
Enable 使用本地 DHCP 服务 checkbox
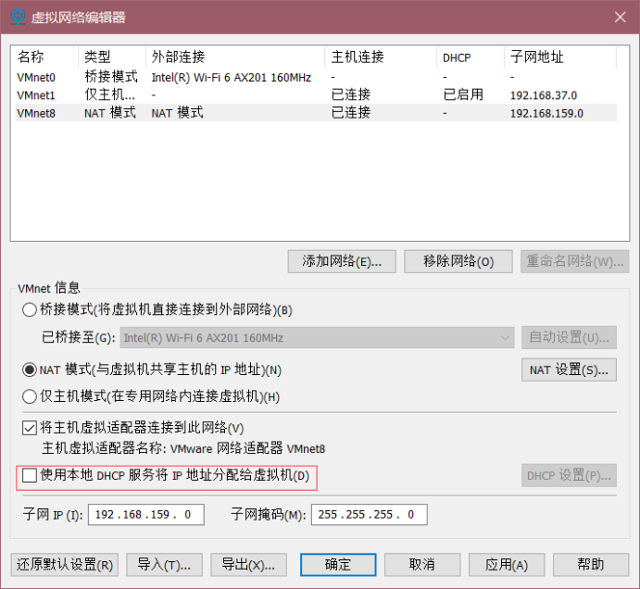coord(30,475)
